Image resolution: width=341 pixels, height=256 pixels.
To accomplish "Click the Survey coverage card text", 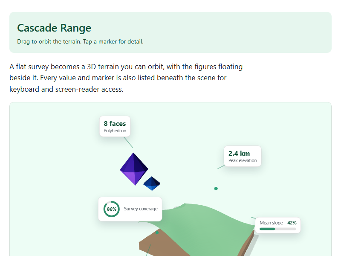I will 141,209.
